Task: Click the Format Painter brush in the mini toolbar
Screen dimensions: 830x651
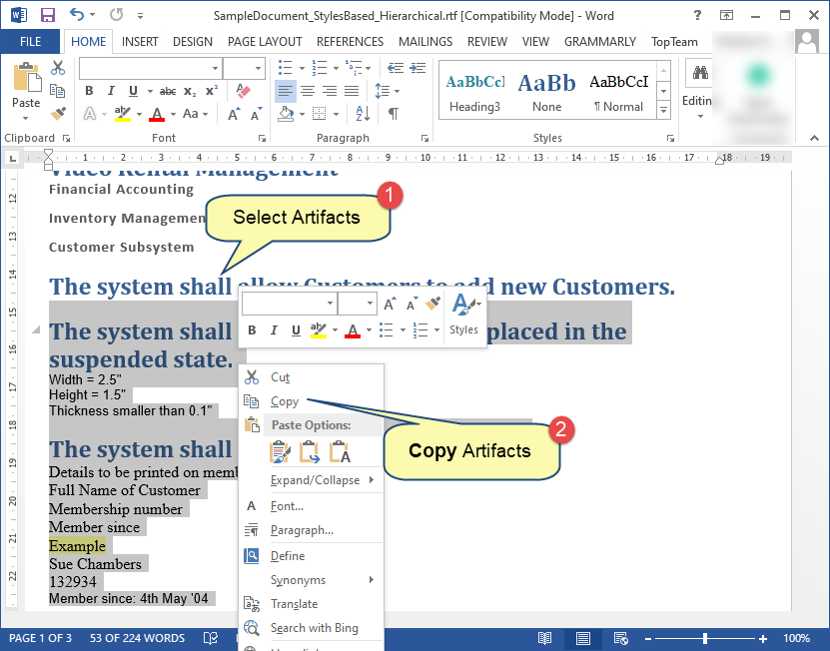Action: click(433, 304)
